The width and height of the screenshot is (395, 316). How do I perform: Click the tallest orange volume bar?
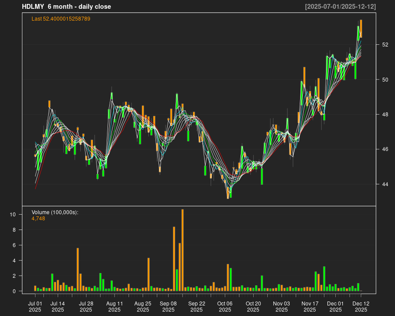point(183,250)
